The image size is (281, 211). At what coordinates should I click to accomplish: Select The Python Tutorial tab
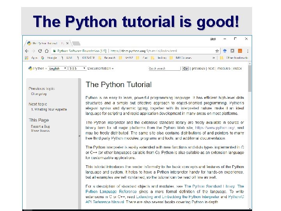tap(48, 43)
